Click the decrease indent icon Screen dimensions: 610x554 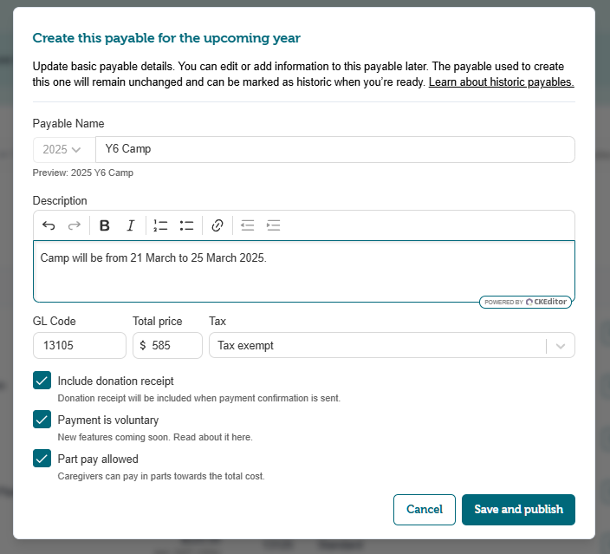(x=248, y=225)
